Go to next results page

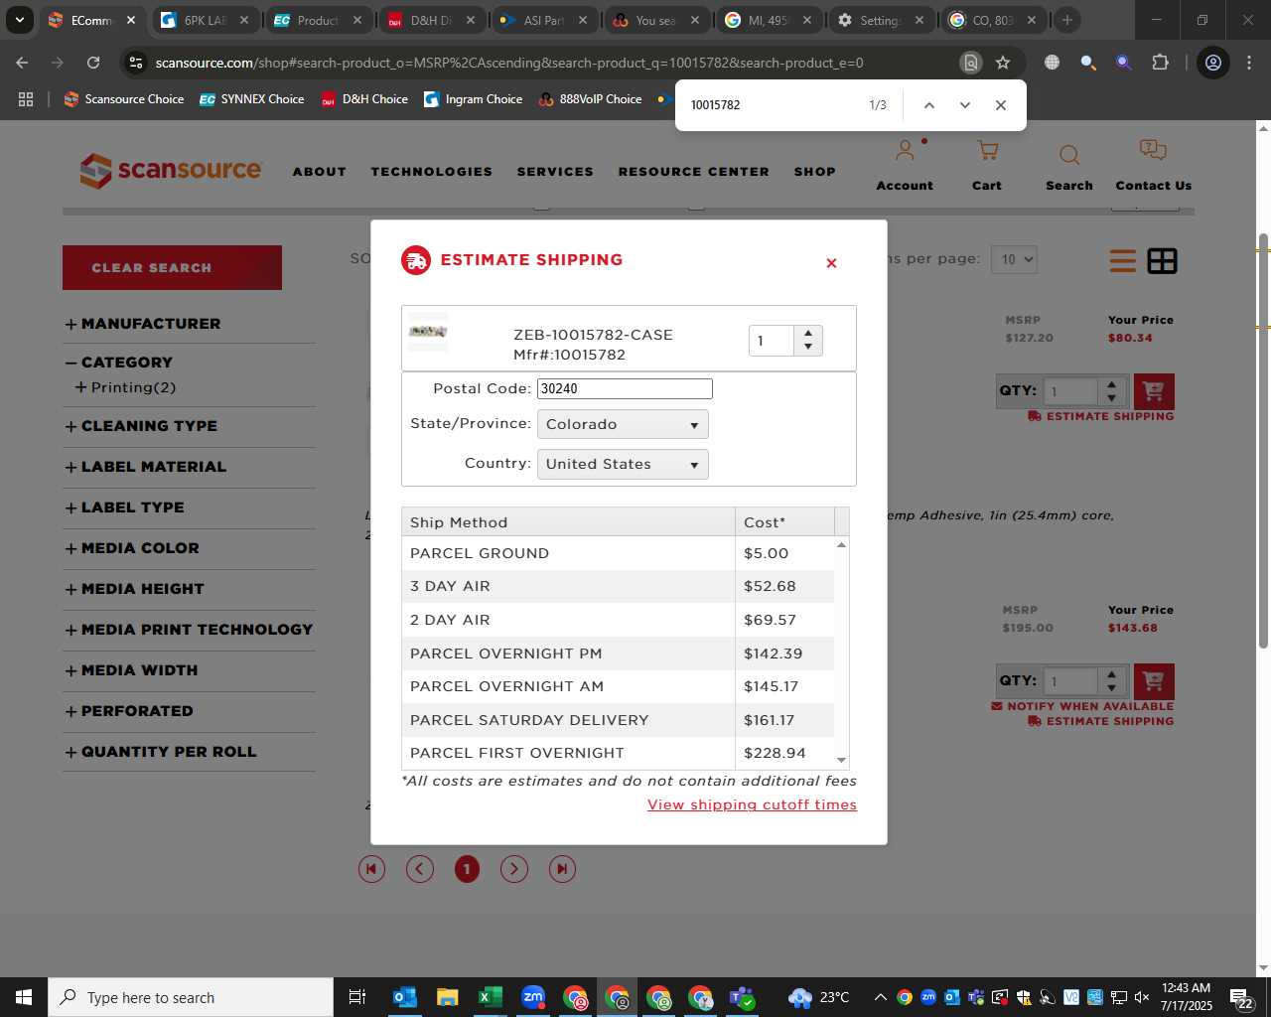[514, 869]
